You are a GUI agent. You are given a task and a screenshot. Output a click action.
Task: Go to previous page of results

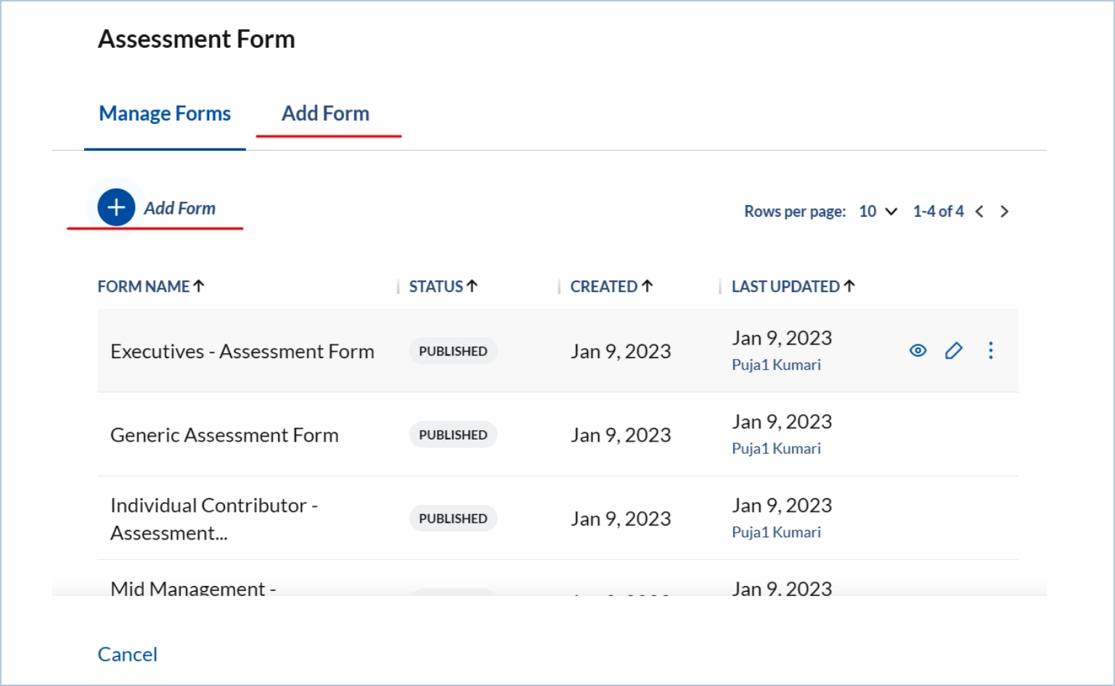[x=979, y=212]
